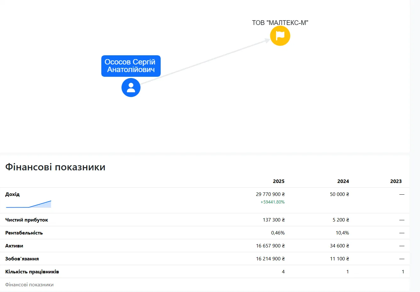This screenshot has height=292, width=420.
Task: Click the 2024 liabilities value 11 100 ₴
Action: pos(339,259)
